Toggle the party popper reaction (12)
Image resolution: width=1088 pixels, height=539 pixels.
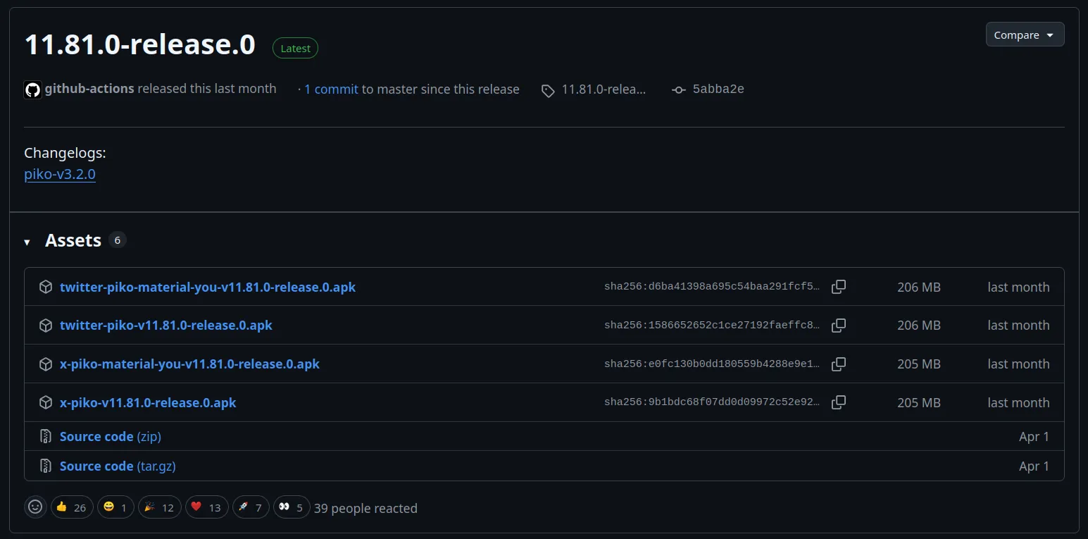pos(160,507)
